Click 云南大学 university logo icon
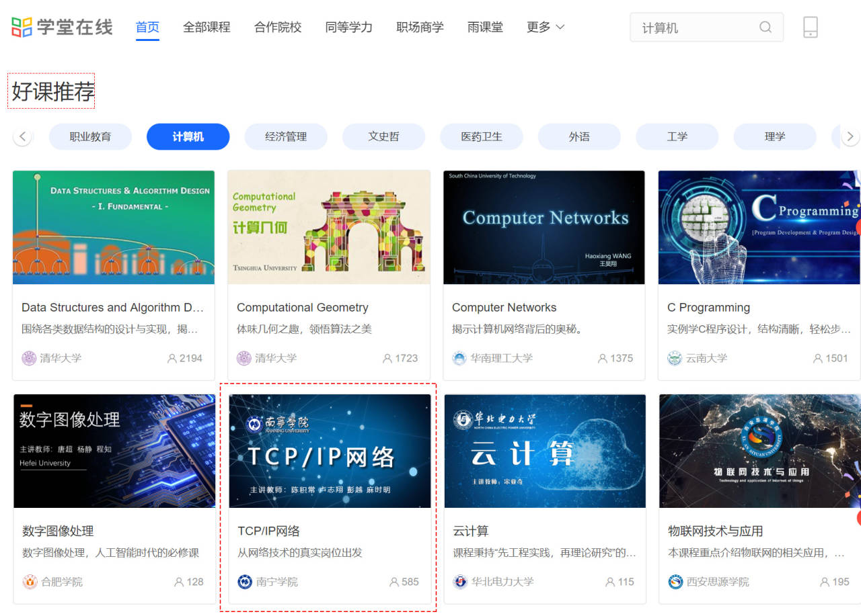The image size is (861, 614). [675, 358]
